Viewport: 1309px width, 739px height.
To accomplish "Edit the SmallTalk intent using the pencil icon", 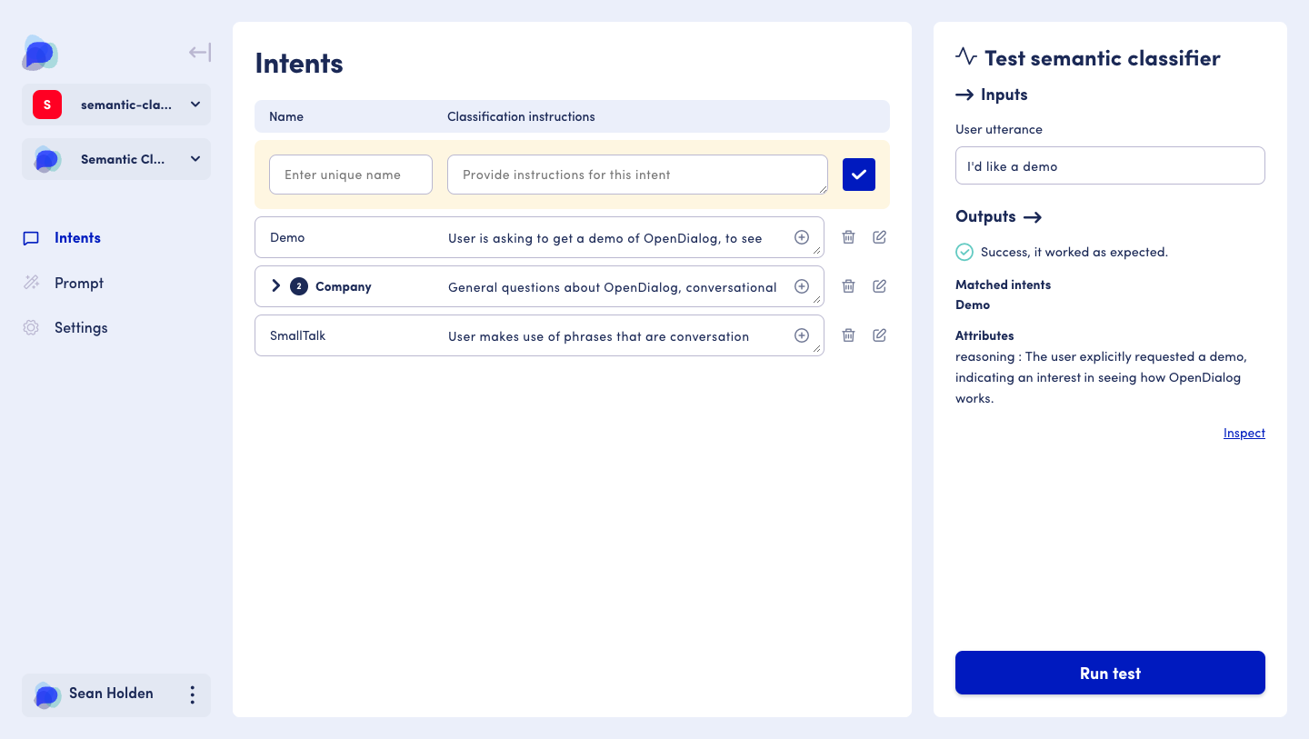I will (x=879, y=335).
